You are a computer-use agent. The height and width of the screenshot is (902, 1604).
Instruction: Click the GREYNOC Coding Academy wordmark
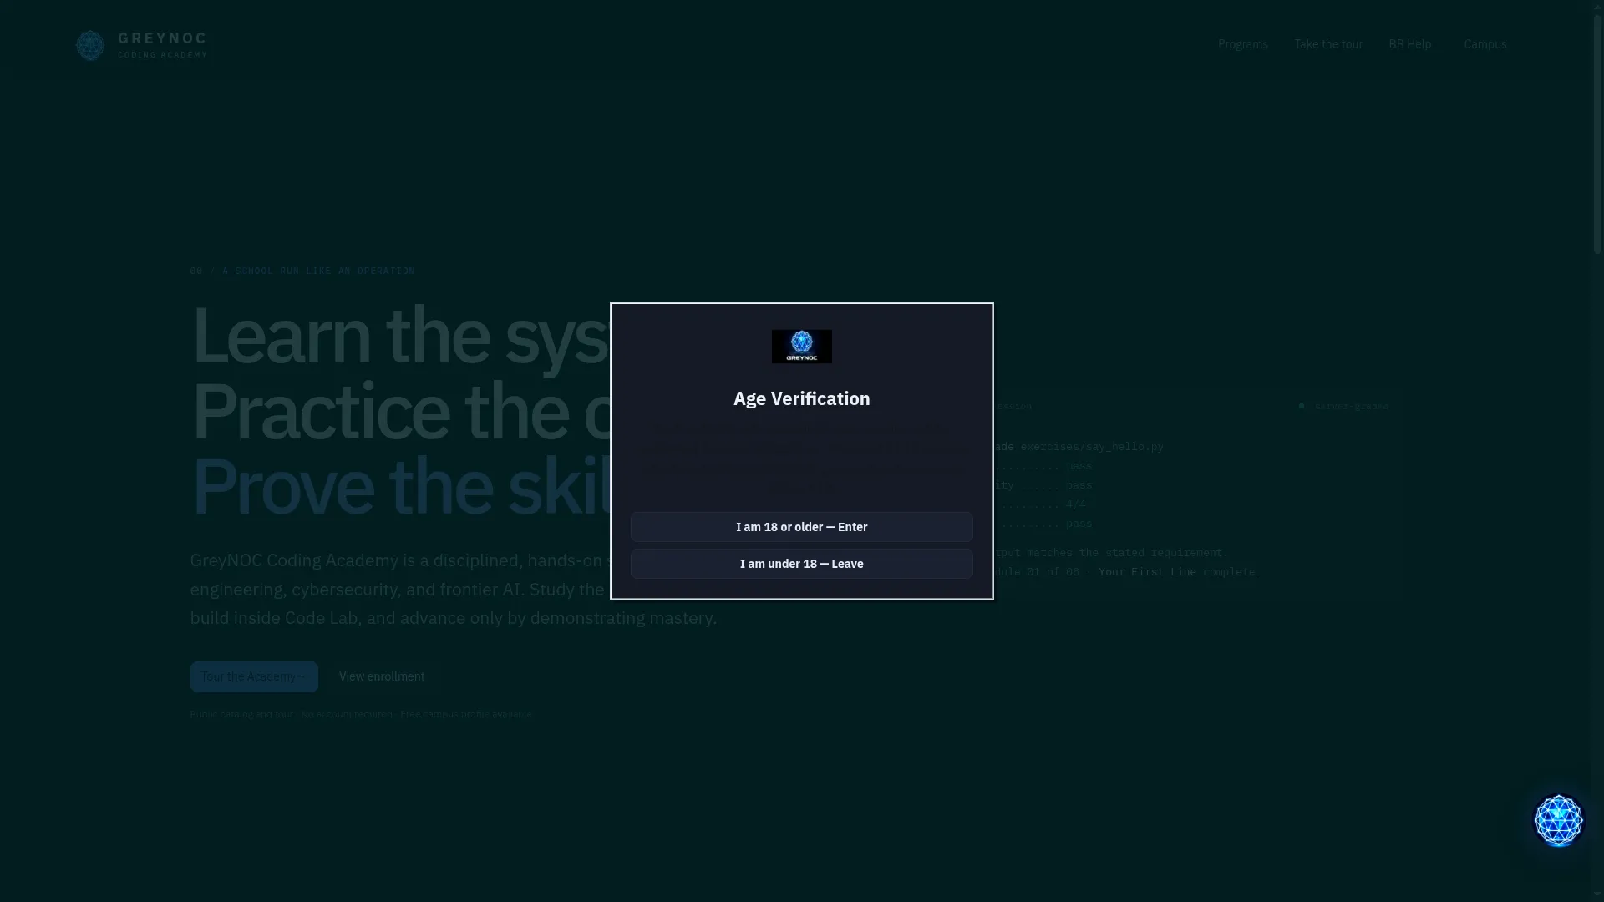tap(162, 45)
